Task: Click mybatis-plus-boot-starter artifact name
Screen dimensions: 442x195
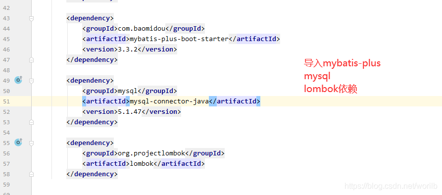Action: [179, 39]
